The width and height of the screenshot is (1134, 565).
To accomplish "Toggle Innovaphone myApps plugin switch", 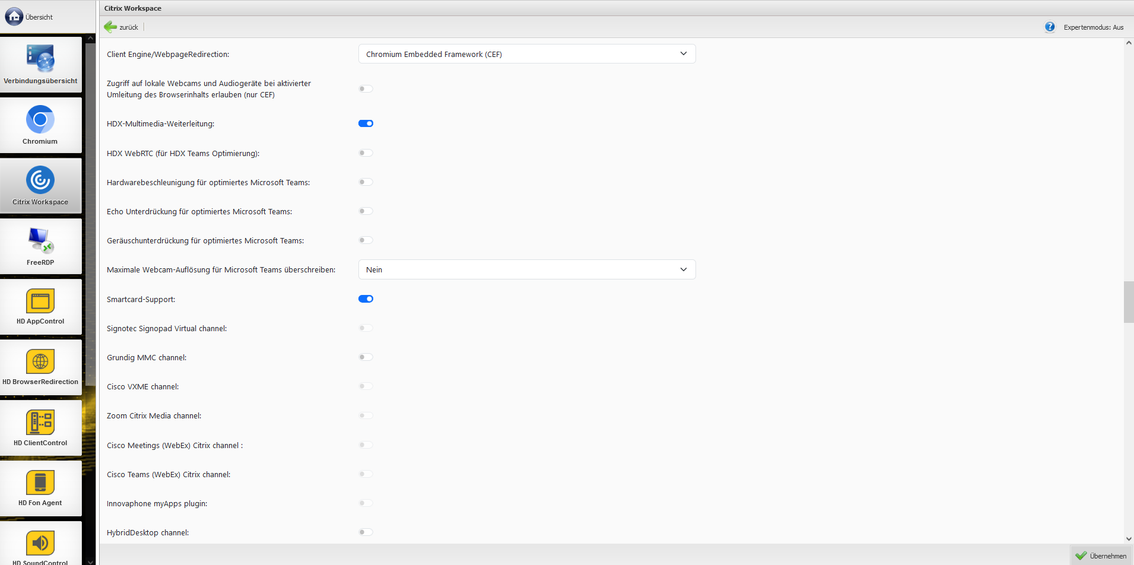I will click(366, 503).
